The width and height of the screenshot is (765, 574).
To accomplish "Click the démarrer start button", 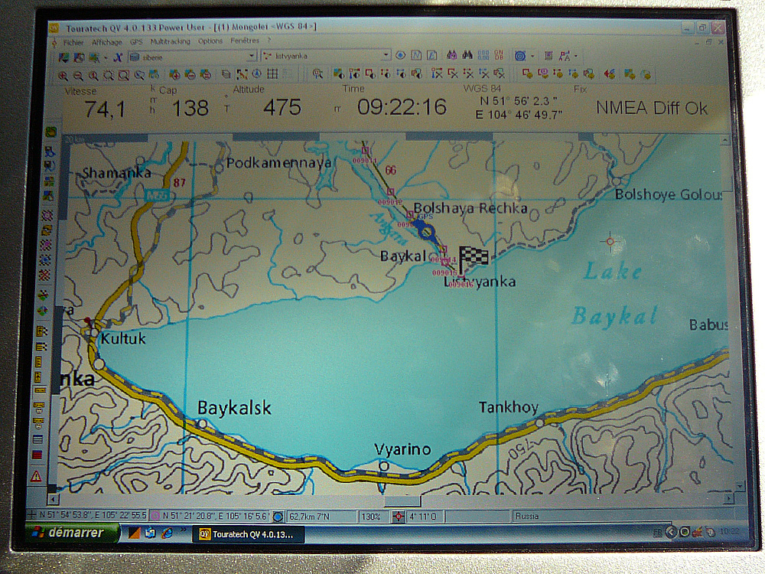I will point(71,533).
